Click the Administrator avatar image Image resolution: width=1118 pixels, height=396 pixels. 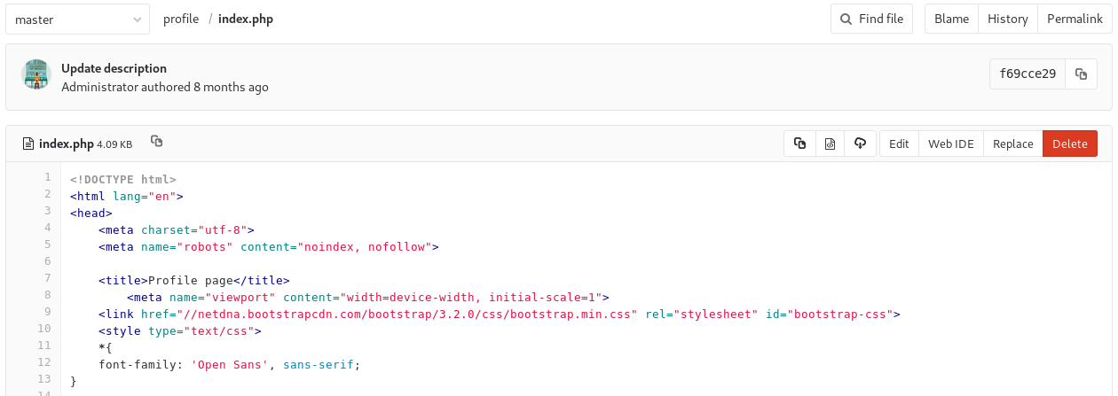pyautogui.click(x=35, y=75)
